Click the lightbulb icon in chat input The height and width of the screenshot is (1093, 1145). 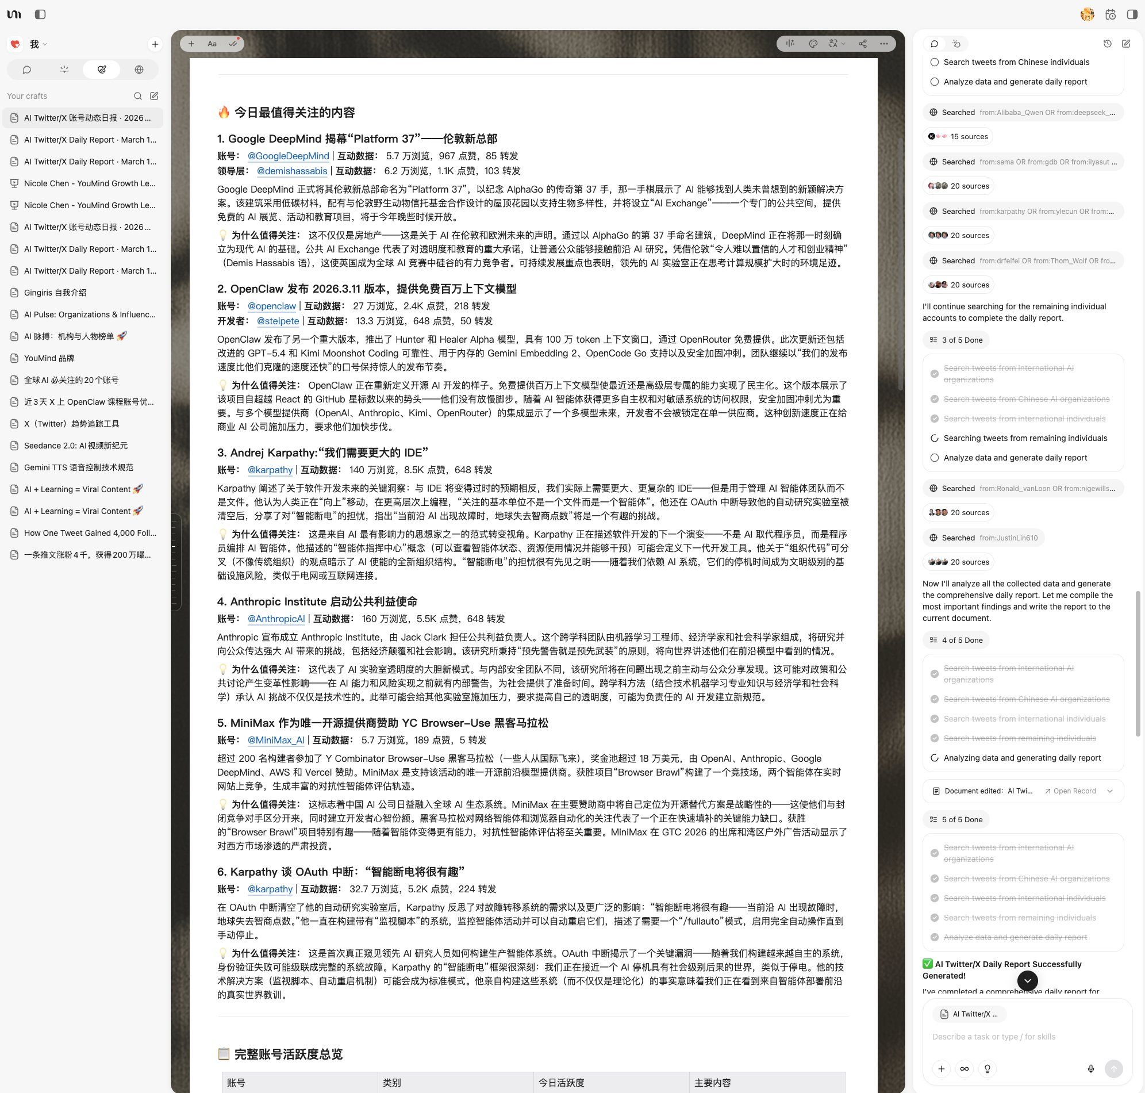987,1068
